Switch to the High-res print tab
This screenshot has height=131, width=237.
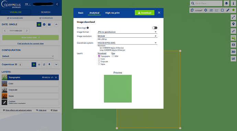pyautogui.click(x=112, y=13)
